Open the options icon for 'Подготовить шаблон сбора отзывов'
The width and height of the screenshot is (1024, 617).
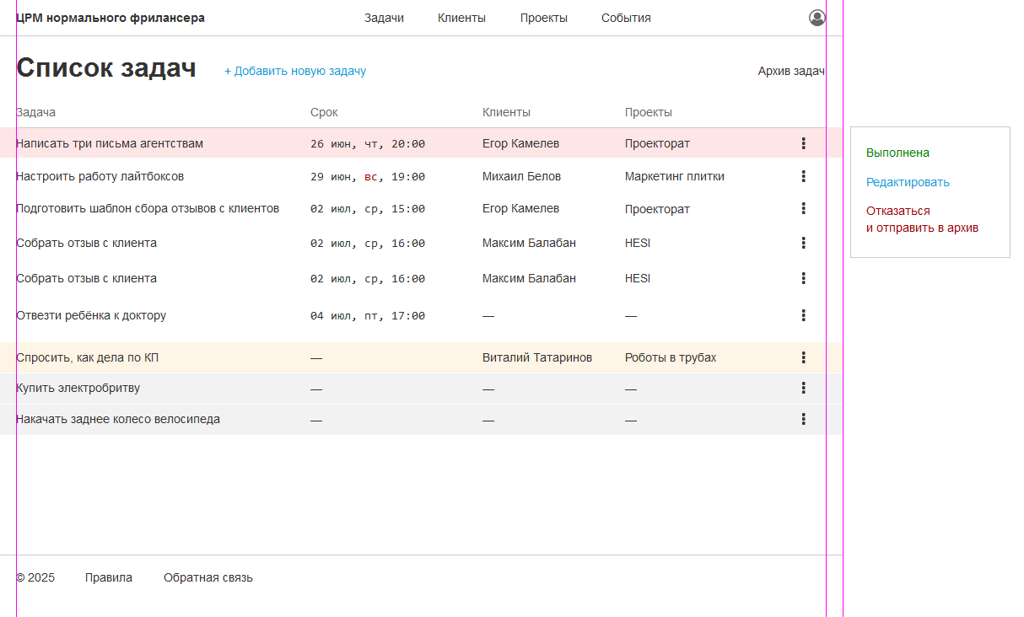[803, 208]
